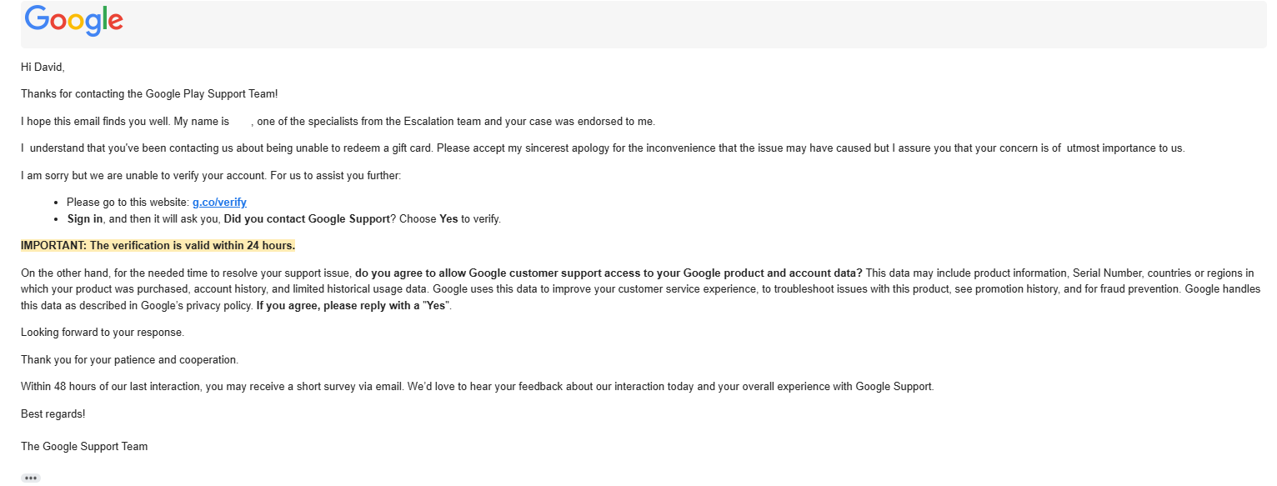Open the g.co/verify link
Image resolution: width=1277 pixels, height=486 pixels.
tap(219, 202)
